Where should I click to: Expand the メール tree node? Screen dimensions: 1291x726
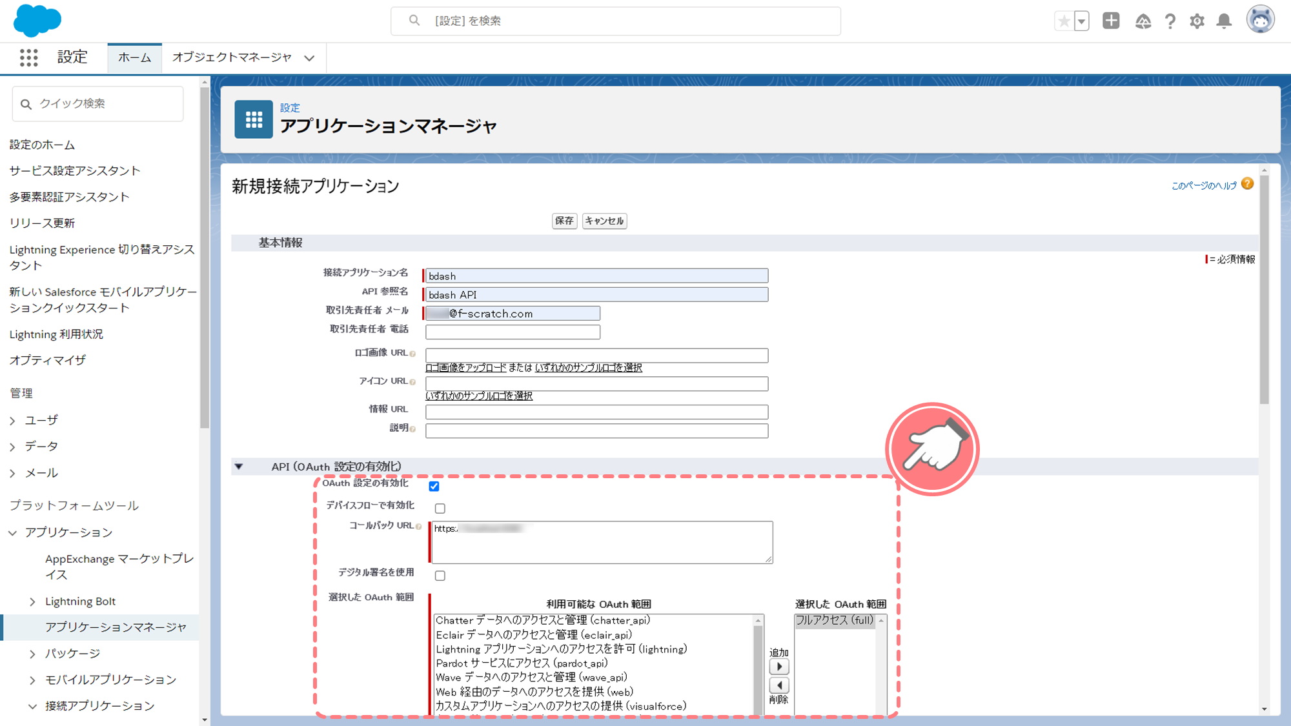point(12,473)
